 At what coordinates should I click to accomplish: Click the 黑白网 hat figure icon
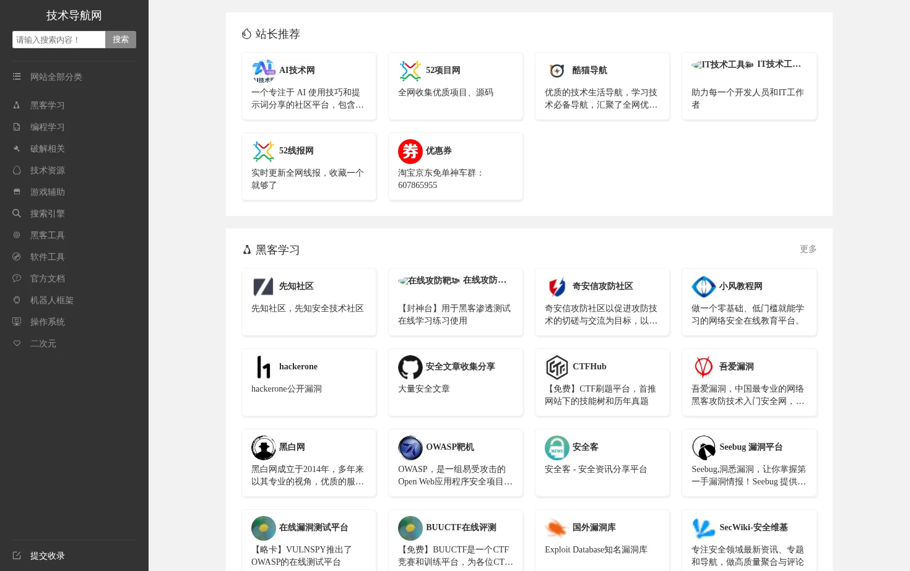coord(264,448)
